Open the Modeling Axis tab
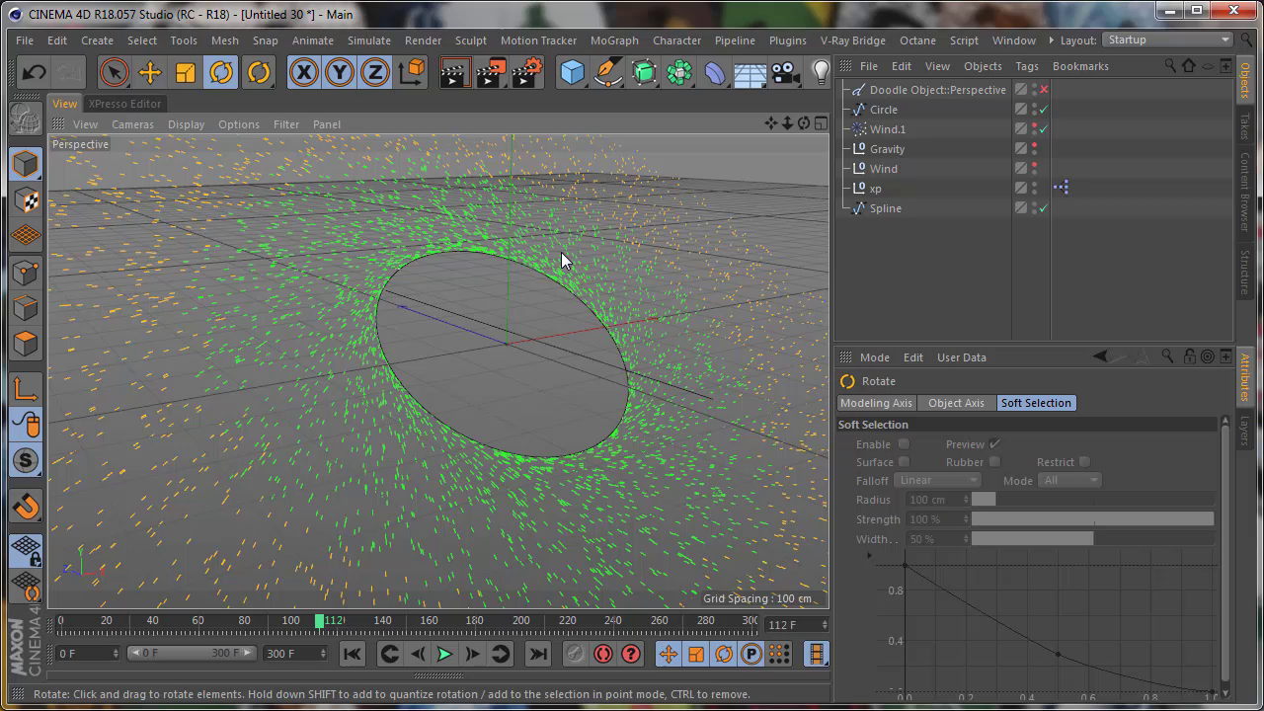Image resolution: width=1264 pixels, height=711 pixels. pyautogui.click(x=876, y=403)
